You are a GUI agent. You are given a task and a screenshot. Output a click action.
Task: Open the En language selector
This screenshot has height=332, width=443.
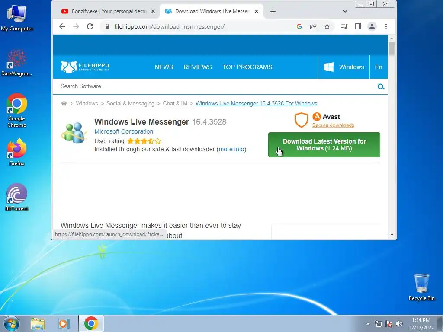[x=379, y=67]
